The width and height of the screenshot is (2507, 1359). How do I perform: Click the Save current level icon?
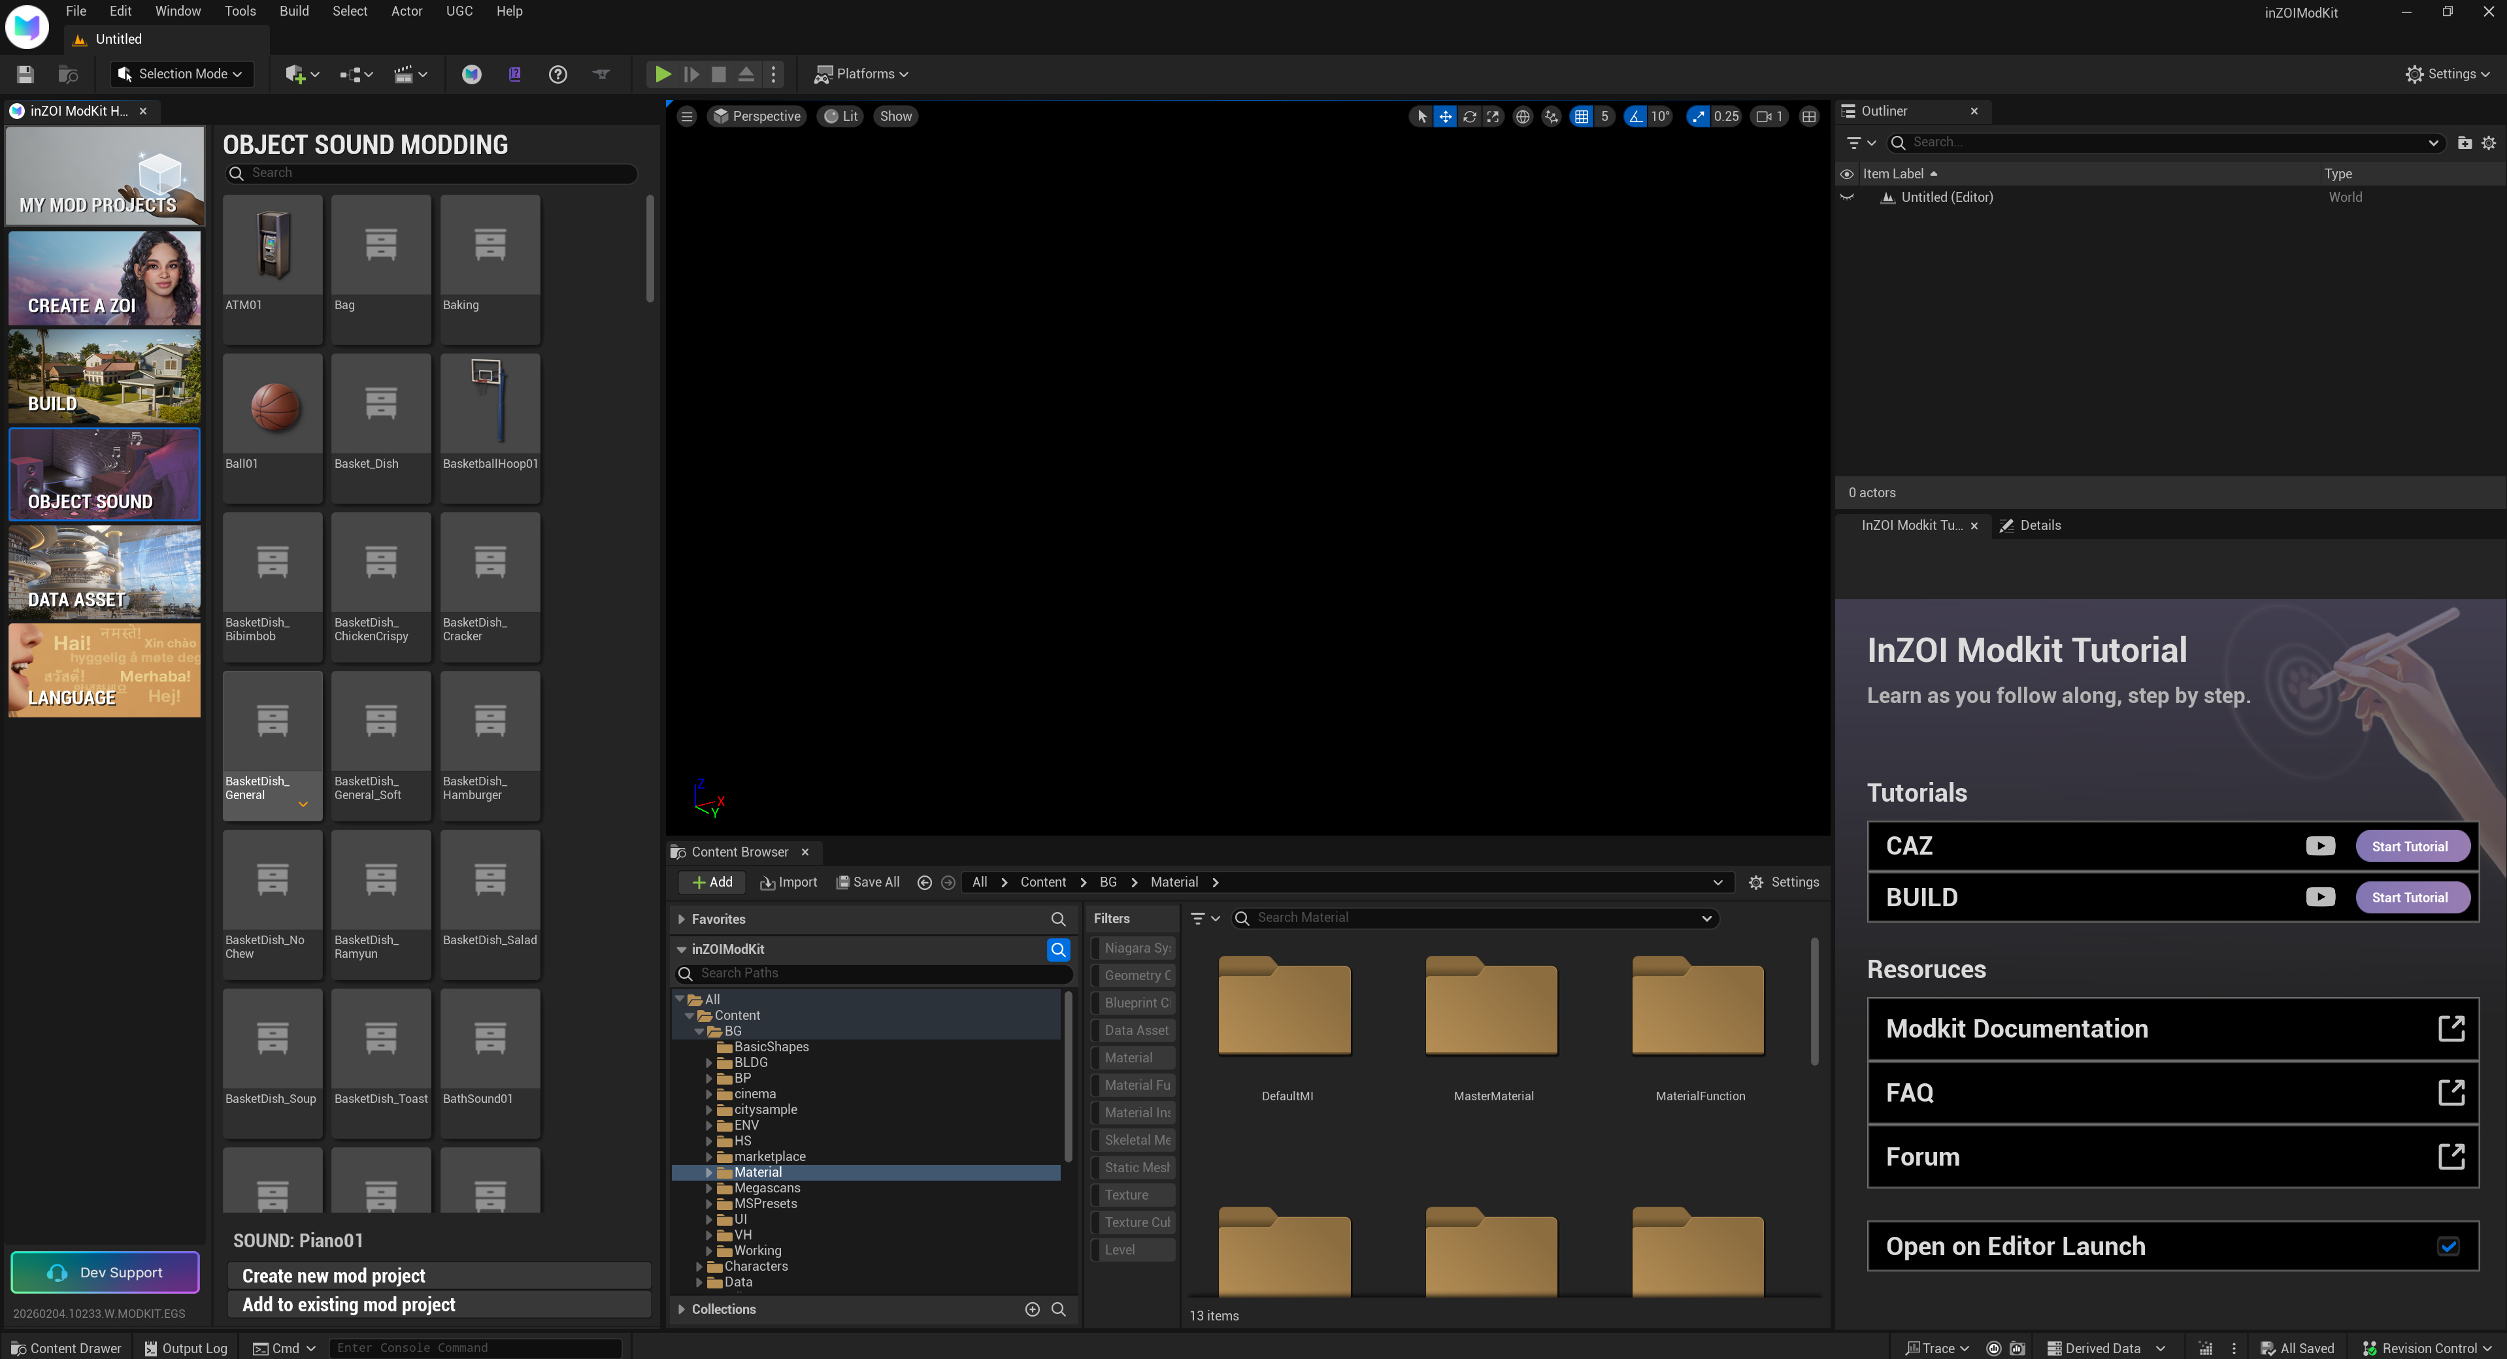[x=25, y=74]
